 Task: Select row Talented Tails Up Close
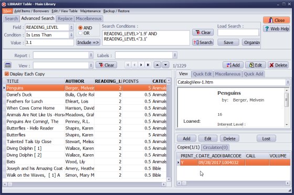pos(86,142)
